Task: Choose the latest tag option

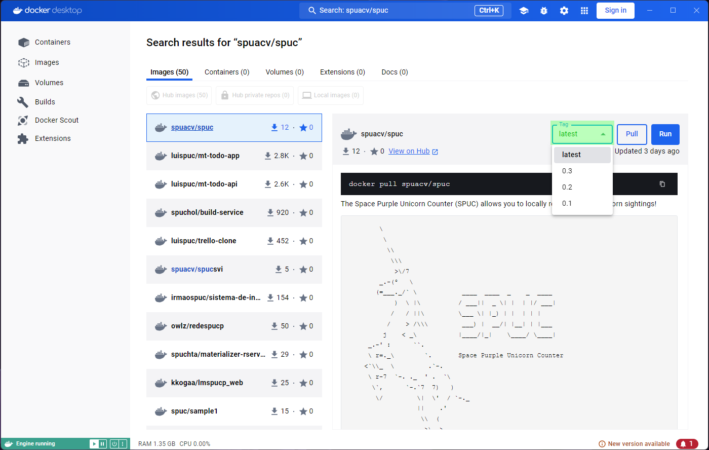Action: pyautogui.click(x=582, y=155)
